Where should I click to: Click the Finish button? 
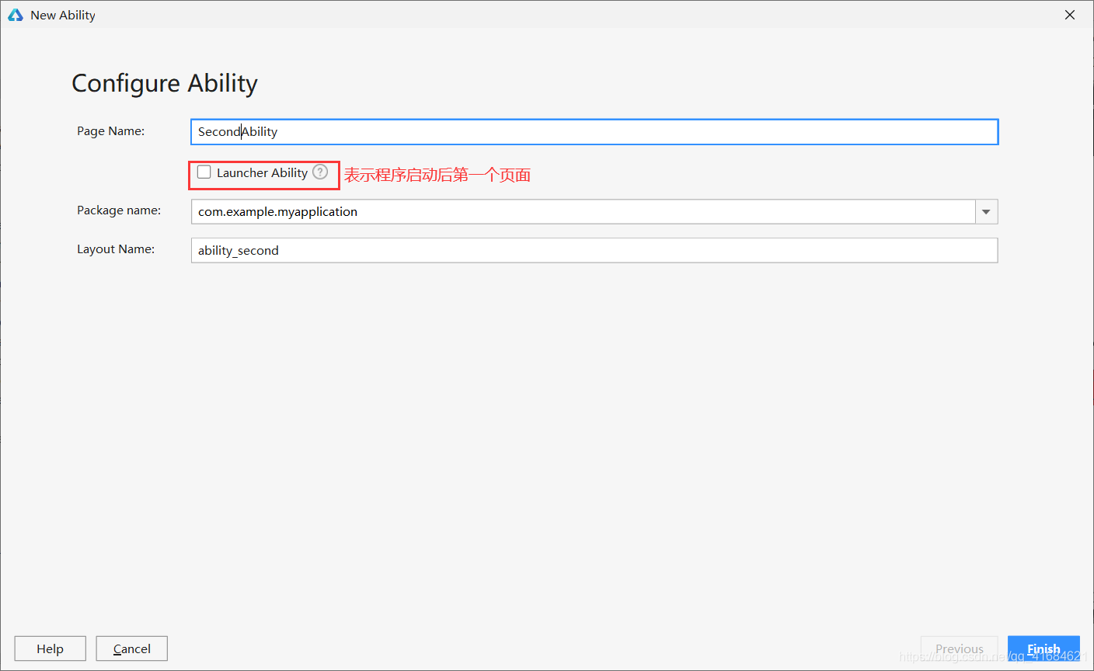[x=1043, y=648]
